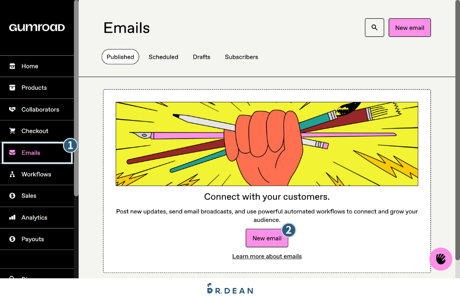460x299 pixels.
Task: Select the Published tab
Action: tap(120, 57)
